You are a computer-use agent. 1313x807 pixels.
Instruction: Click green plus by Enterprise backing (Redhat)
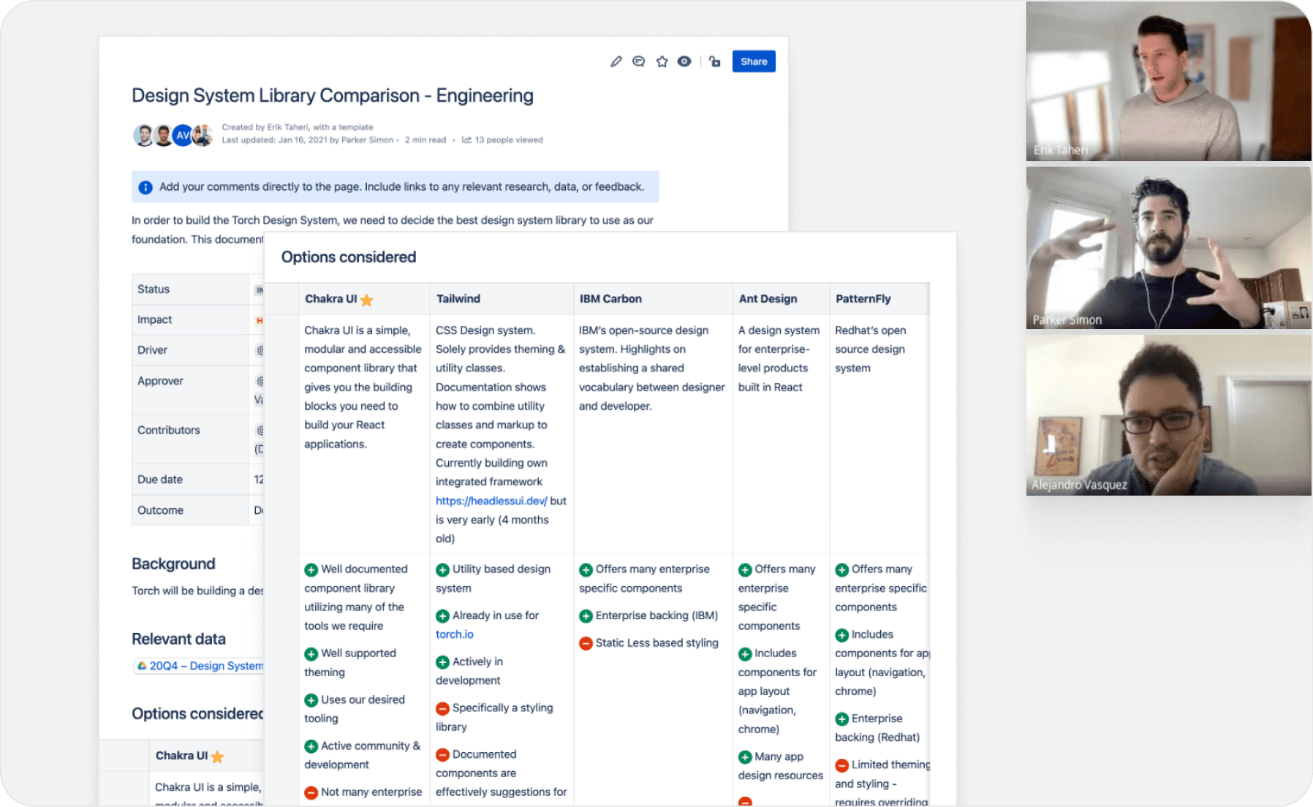tap(842, 719)
